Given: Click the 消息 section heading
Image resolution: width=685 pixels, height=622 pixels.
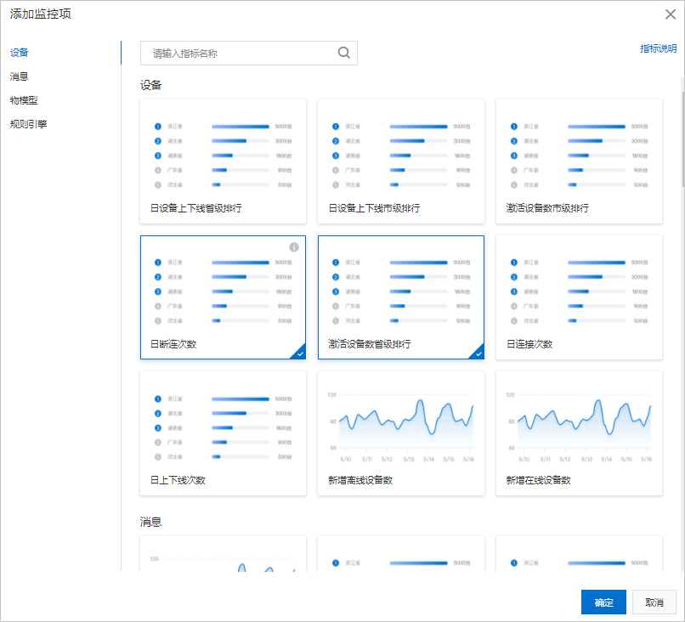Looking at the screenshot, I should [x=150, y=522].
